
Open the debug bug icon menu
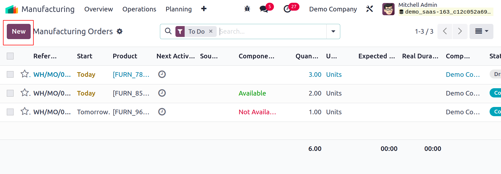pos(247,9)
